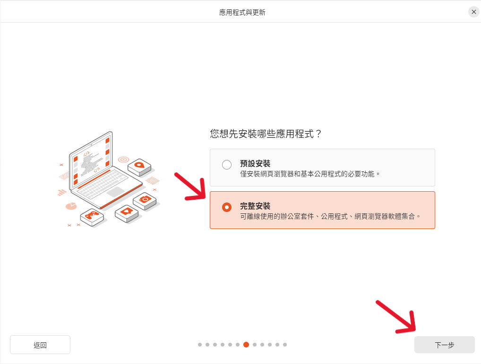Viewport: 481px width, 364px height.
Task: Click the game controller tile icon
Action: pyautogui.click(x=92, y=217)
